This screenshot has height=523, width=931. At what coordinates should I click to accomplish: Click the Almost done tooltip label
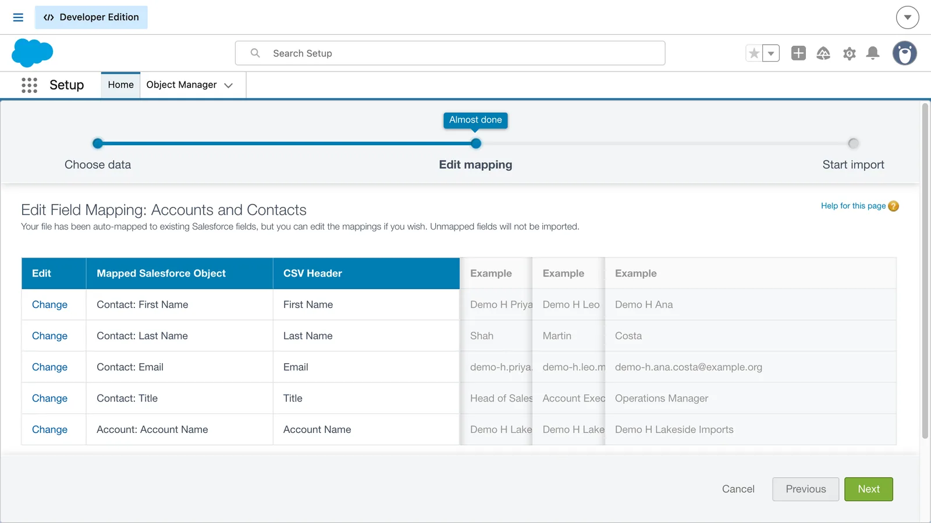[x=475, y=120]
